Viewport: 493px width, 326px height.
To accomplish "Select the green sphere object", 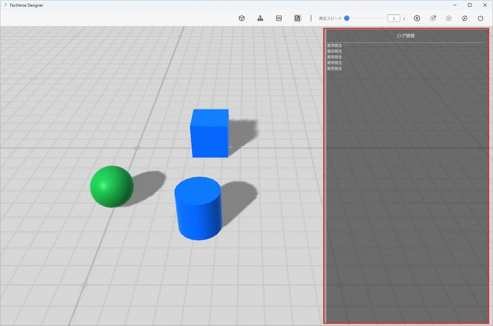I will (x=112, y=186).
